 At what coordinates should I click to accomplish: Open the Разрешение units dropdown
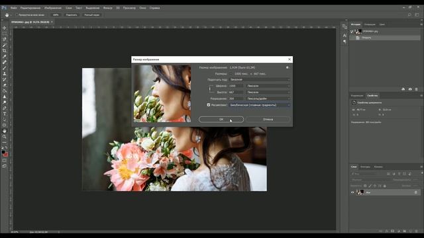point(268,99)
